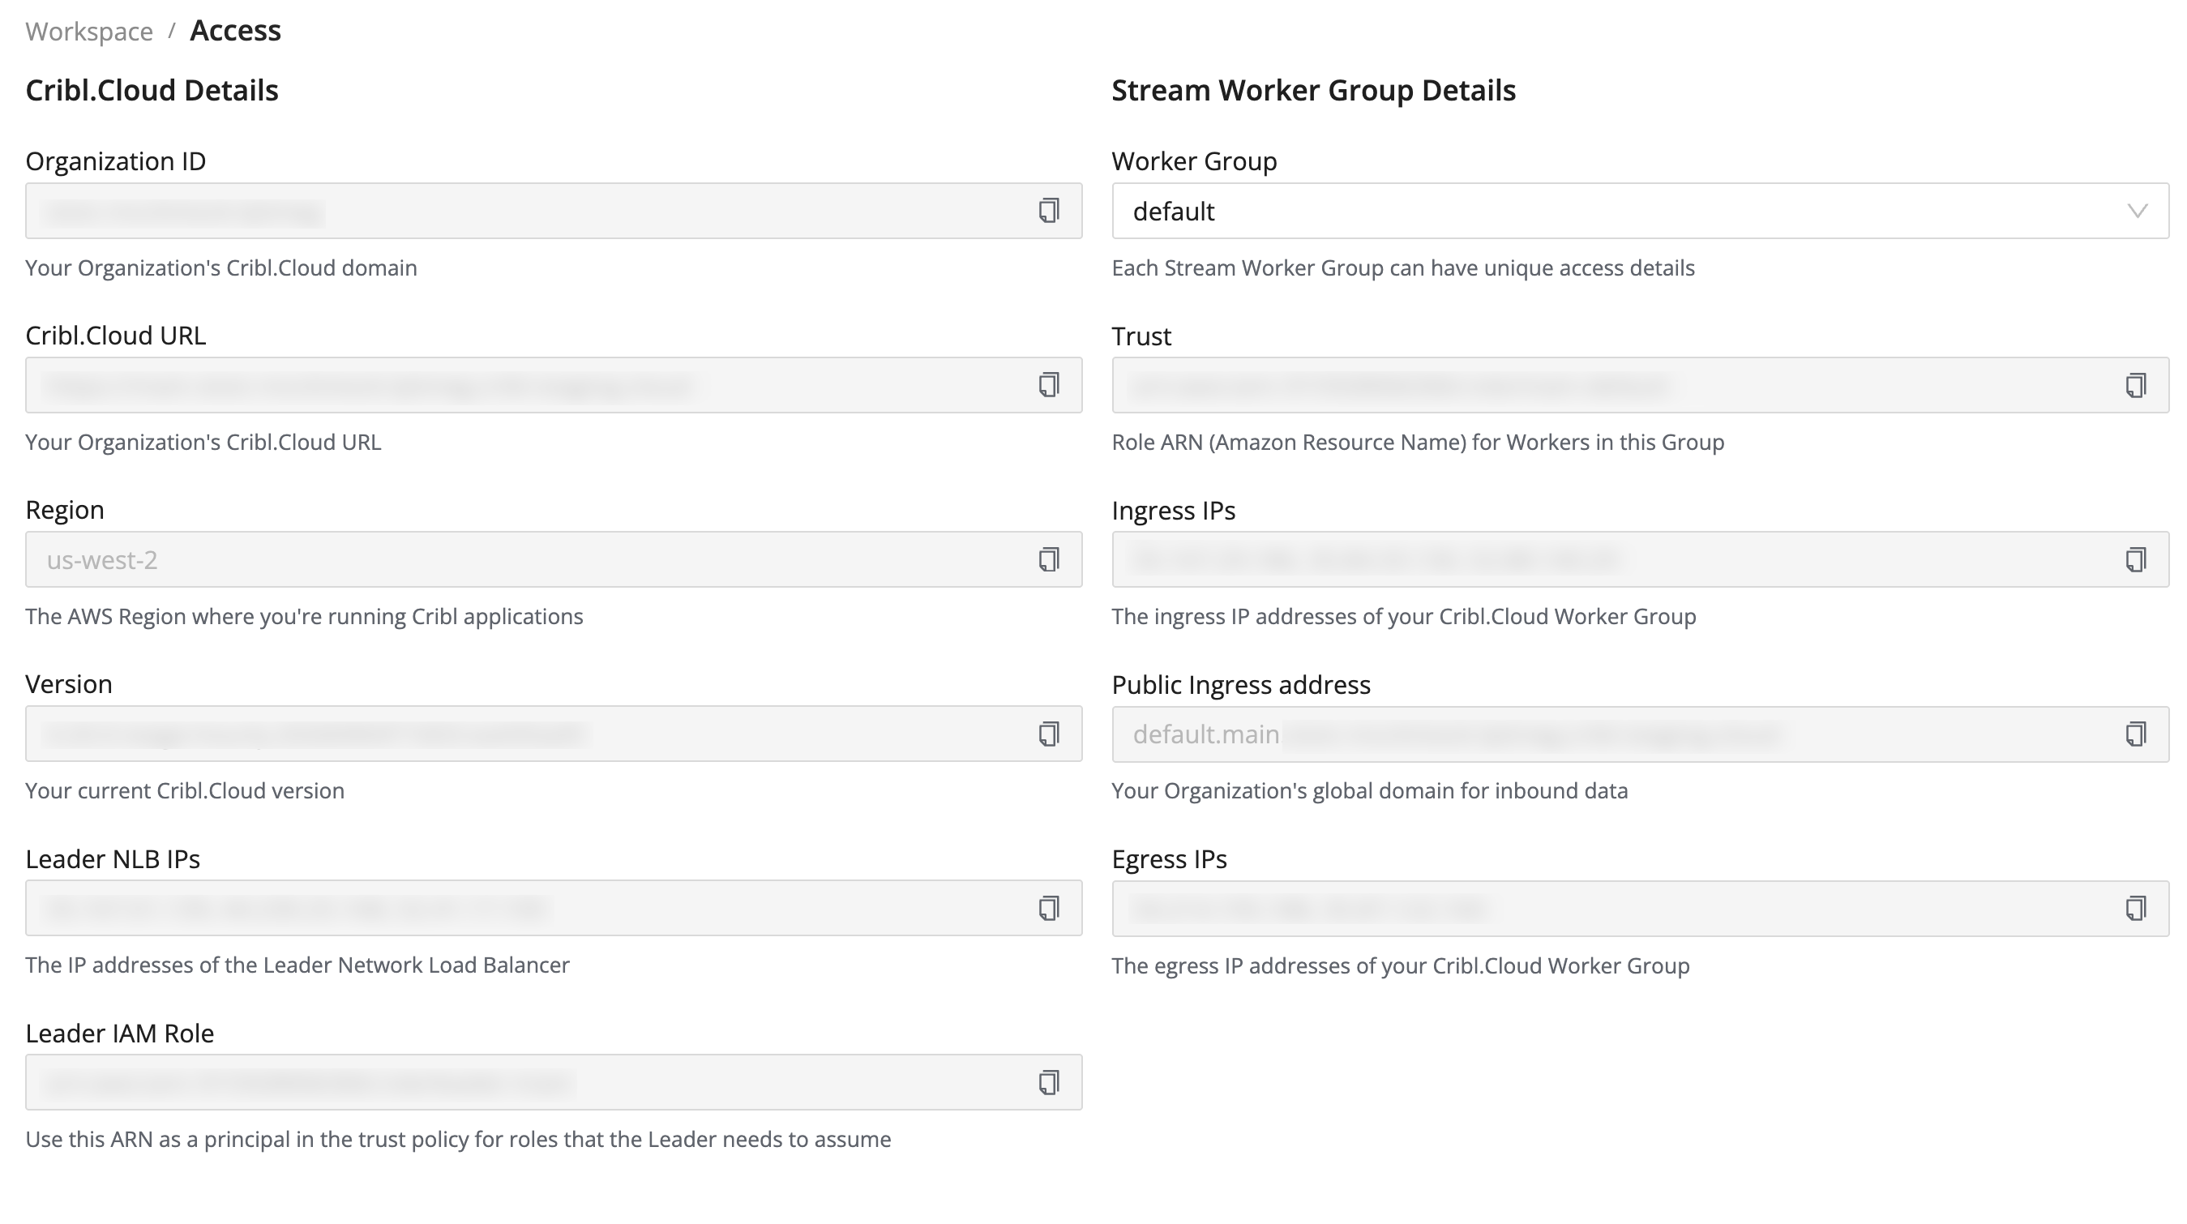Click 'Your Organization's Cribl.Cloud domain' text
This screenshot has height=1224, width=2187.
[x=221, y=267]
